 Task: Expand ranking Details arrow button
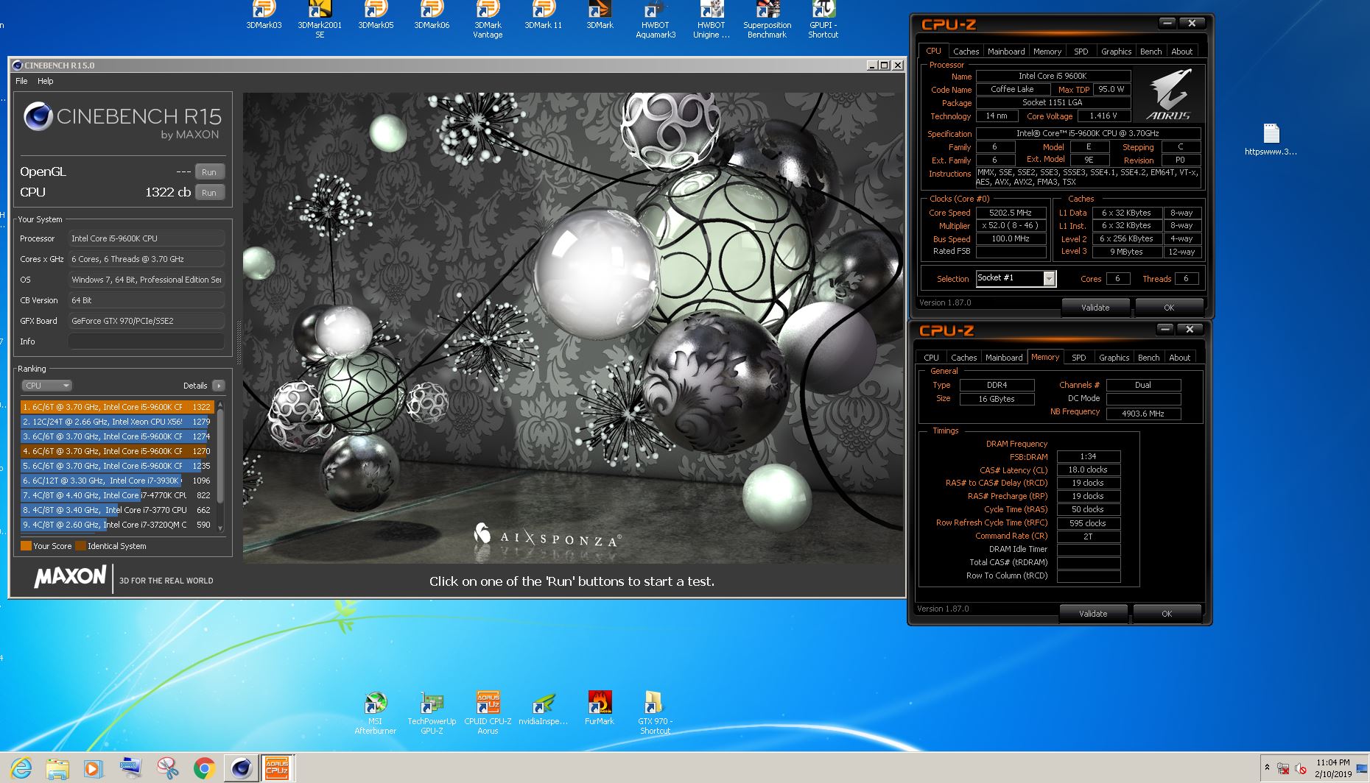[x=219, y=386]
